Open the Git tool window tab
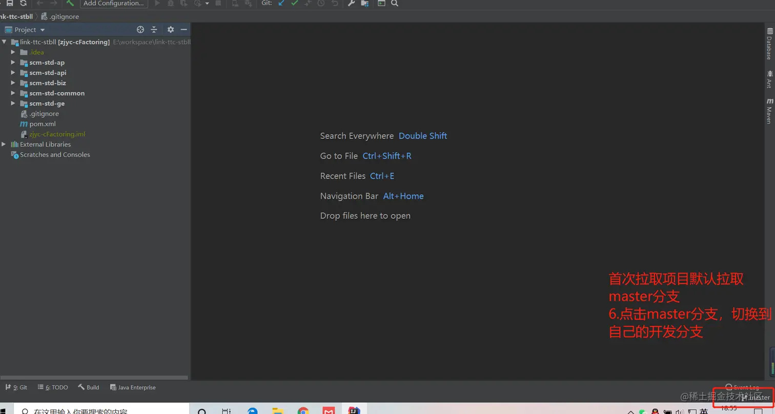 [16, 387]
